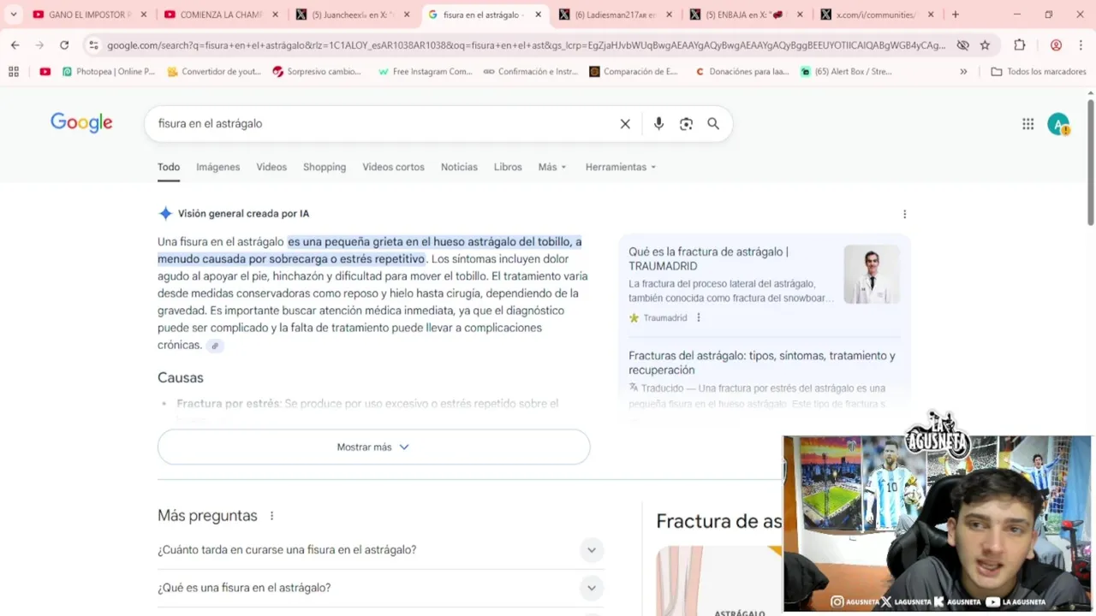Open a new tab with plus button
This screenshot has height=616, width=1096.
point(956,15)
